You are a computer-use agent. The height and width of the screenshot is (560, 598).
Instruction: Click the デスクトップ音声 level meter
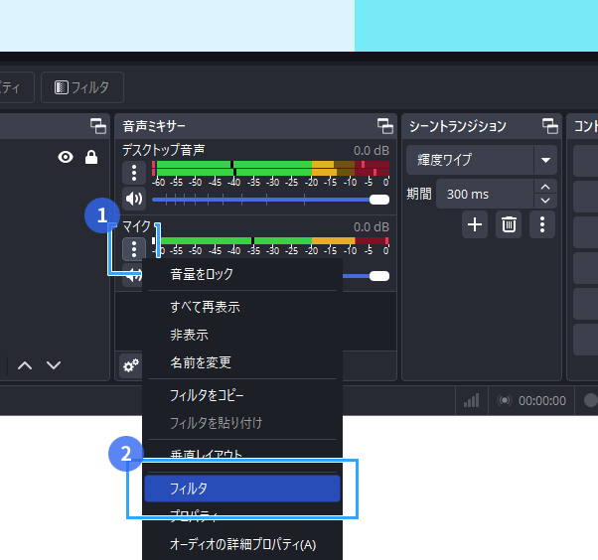[270, 168]
